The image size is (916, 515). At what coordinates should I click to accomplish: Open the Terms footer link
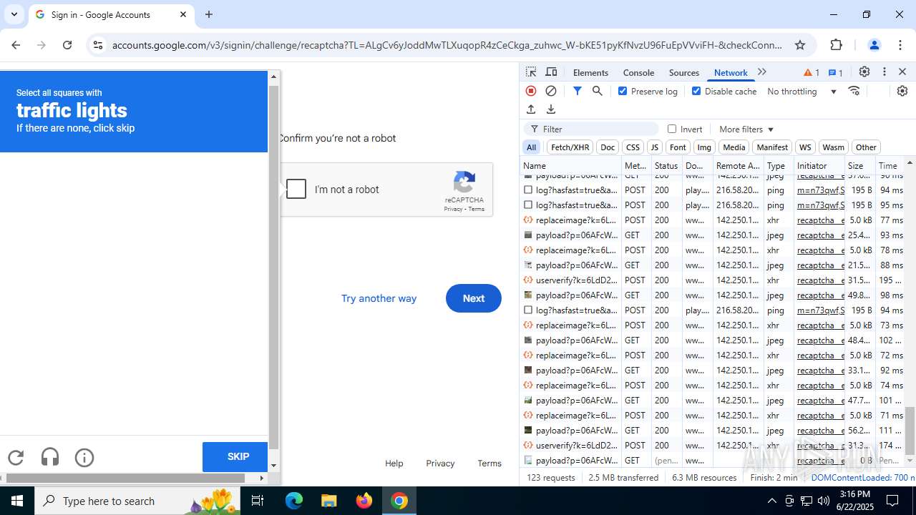point(489,463)
